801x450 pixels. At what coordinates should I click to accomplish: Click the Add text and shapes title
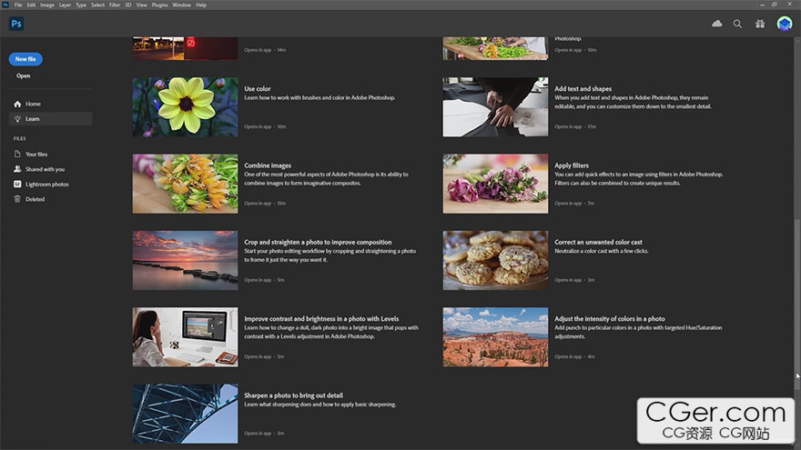click(583, 89)
